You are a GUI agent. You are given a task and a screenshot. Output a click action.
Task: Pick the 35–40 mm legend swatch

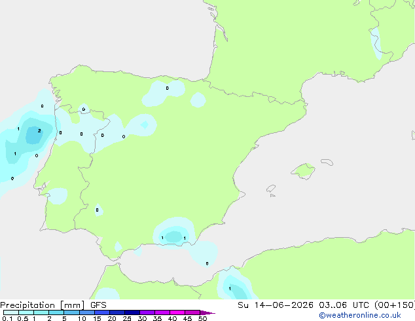click(x=162, y=312)
